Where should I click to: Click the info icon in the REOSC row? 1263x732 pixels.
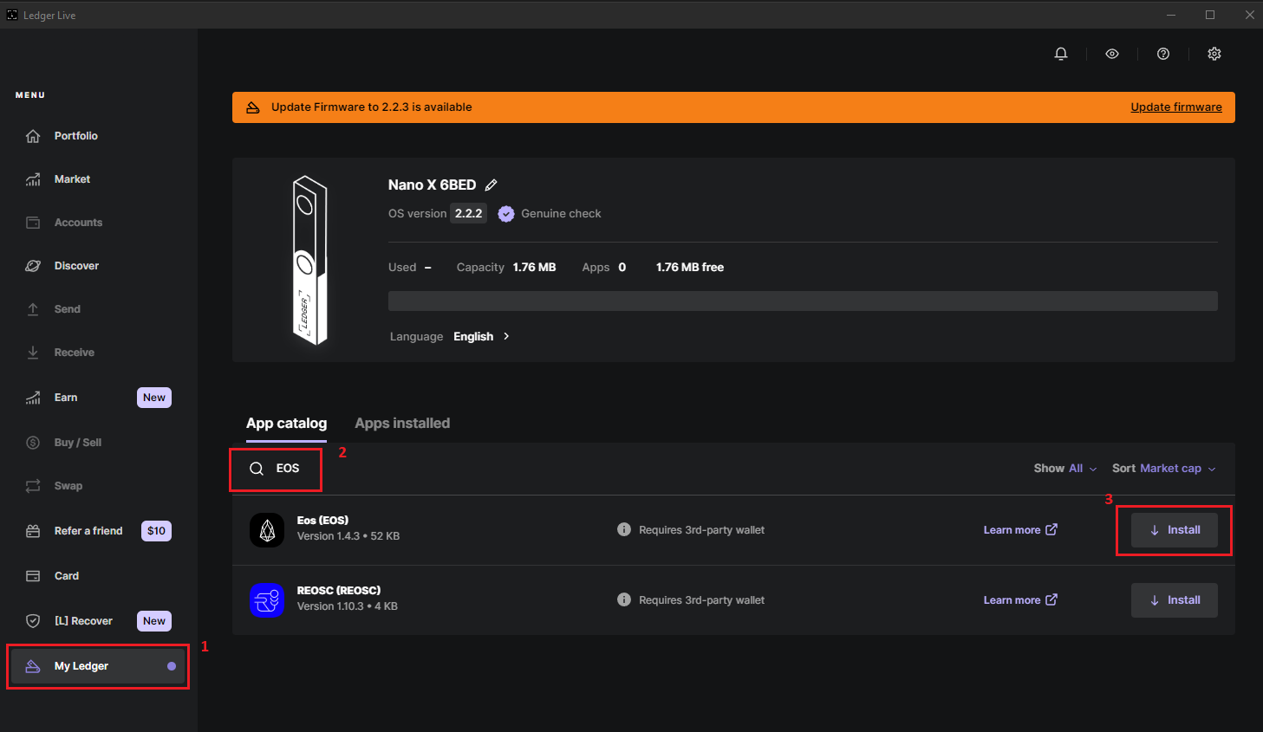624,599
